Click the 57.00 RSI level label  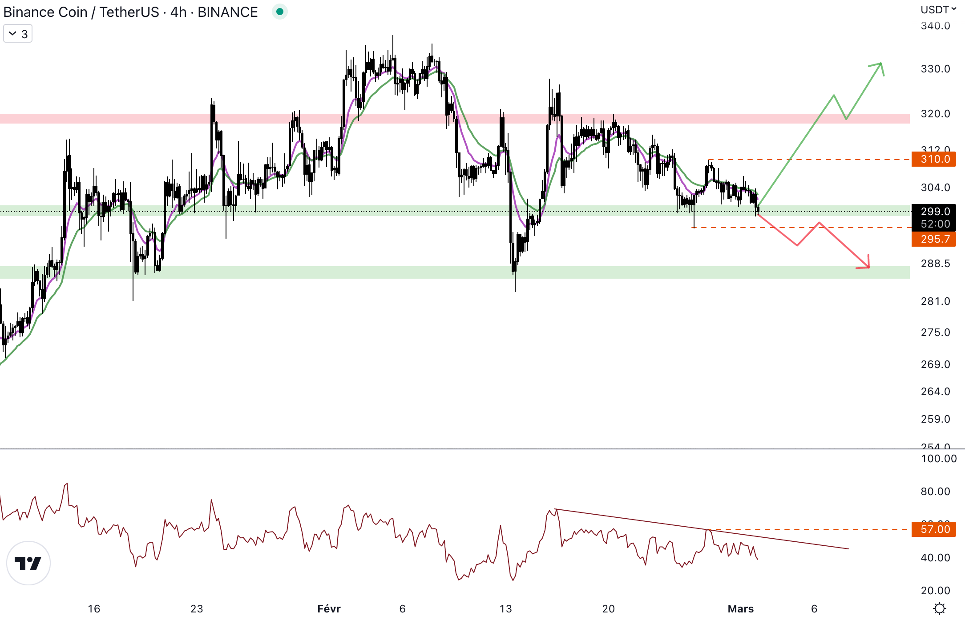tap(933, 529)
